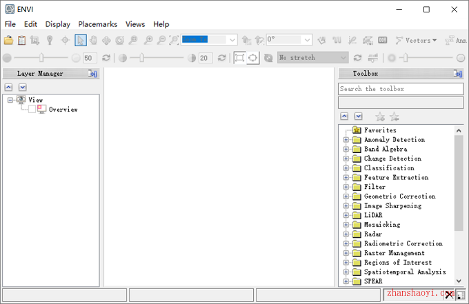Open the Views menu
The width and height of the screenshot is (469, 304).
tap(135, 24)
